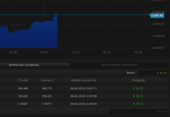Click the прибыль field at bottom right
The image size is (170, 117).
pyautogui.click(x=138, y=111)
